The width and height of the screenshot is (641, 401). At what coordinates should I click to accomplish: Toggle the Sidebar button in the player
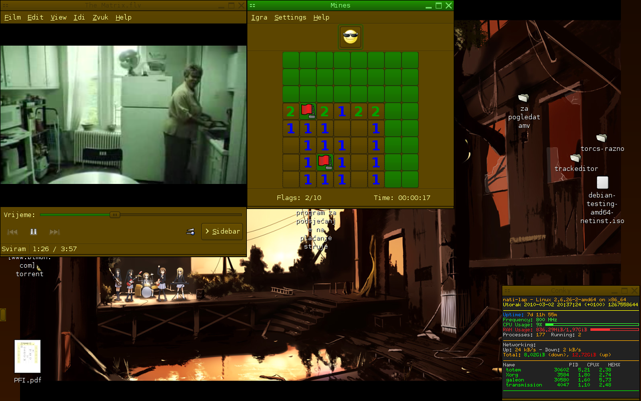[x=222, y=232]
